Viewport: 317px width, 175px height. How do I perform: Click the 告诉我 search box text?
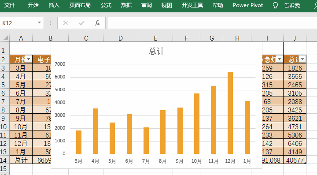pos(292,5)
